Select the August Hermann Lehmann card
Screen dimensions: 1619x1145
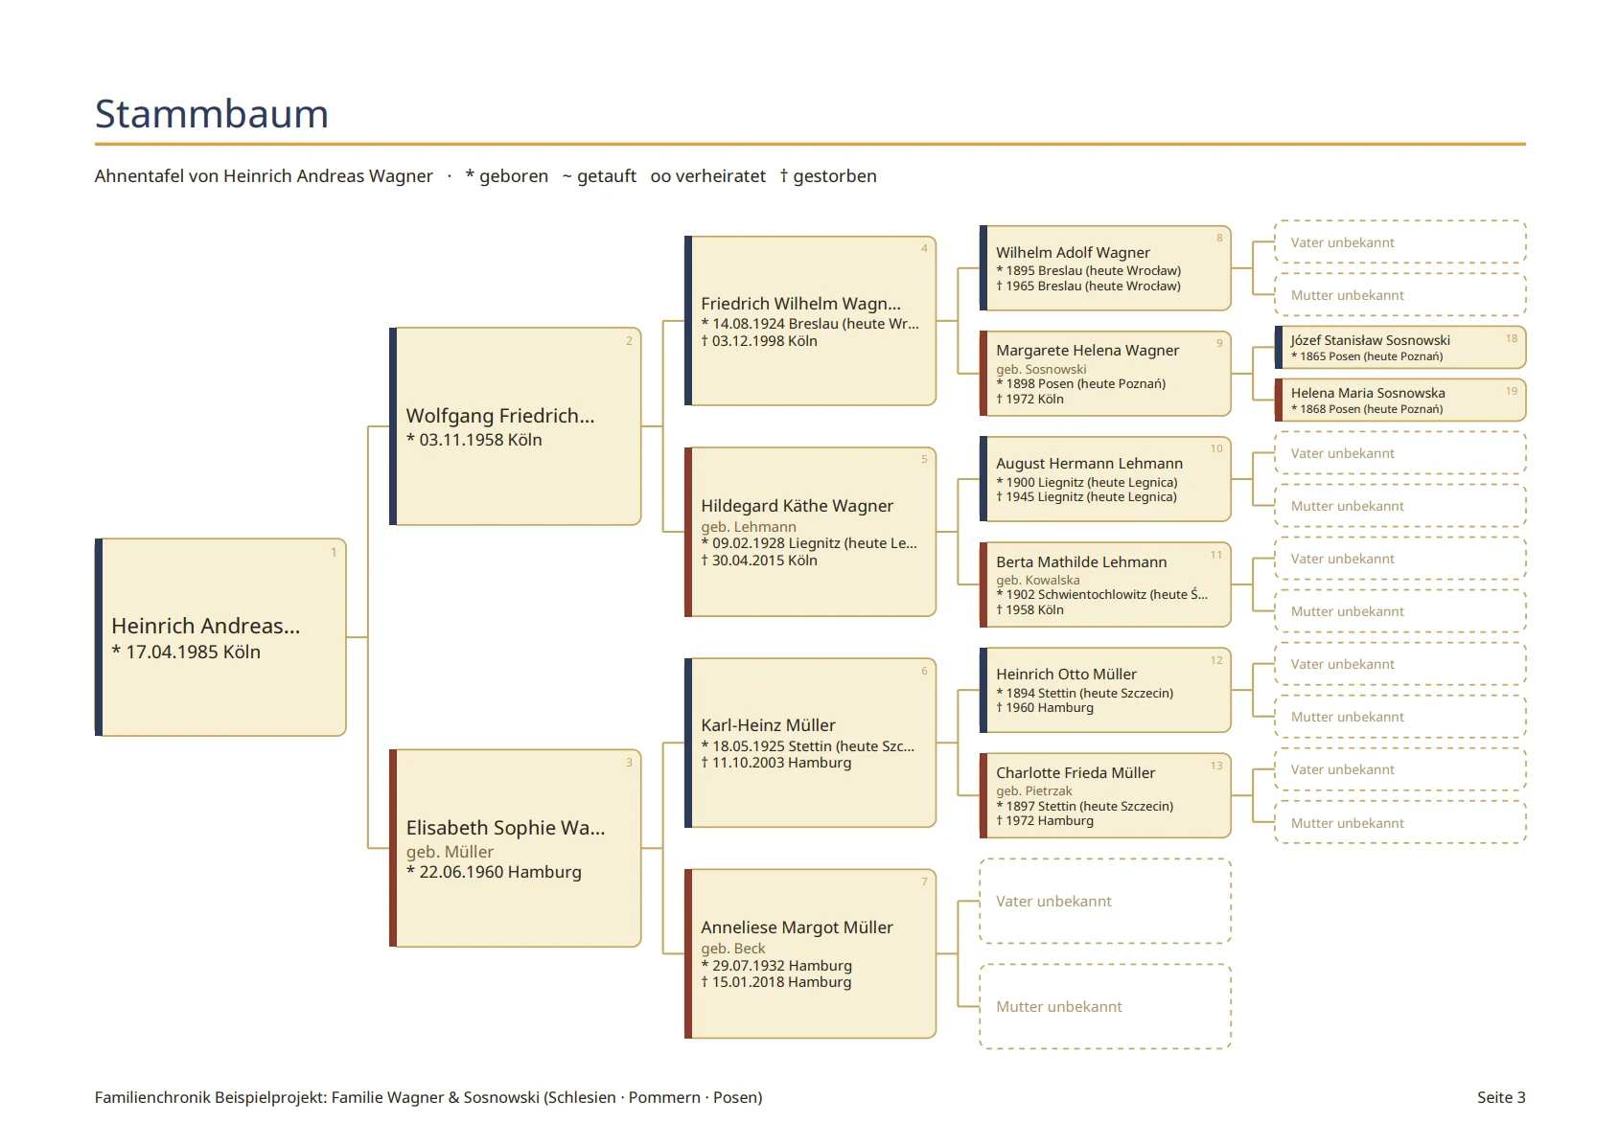click(1105, 479)
